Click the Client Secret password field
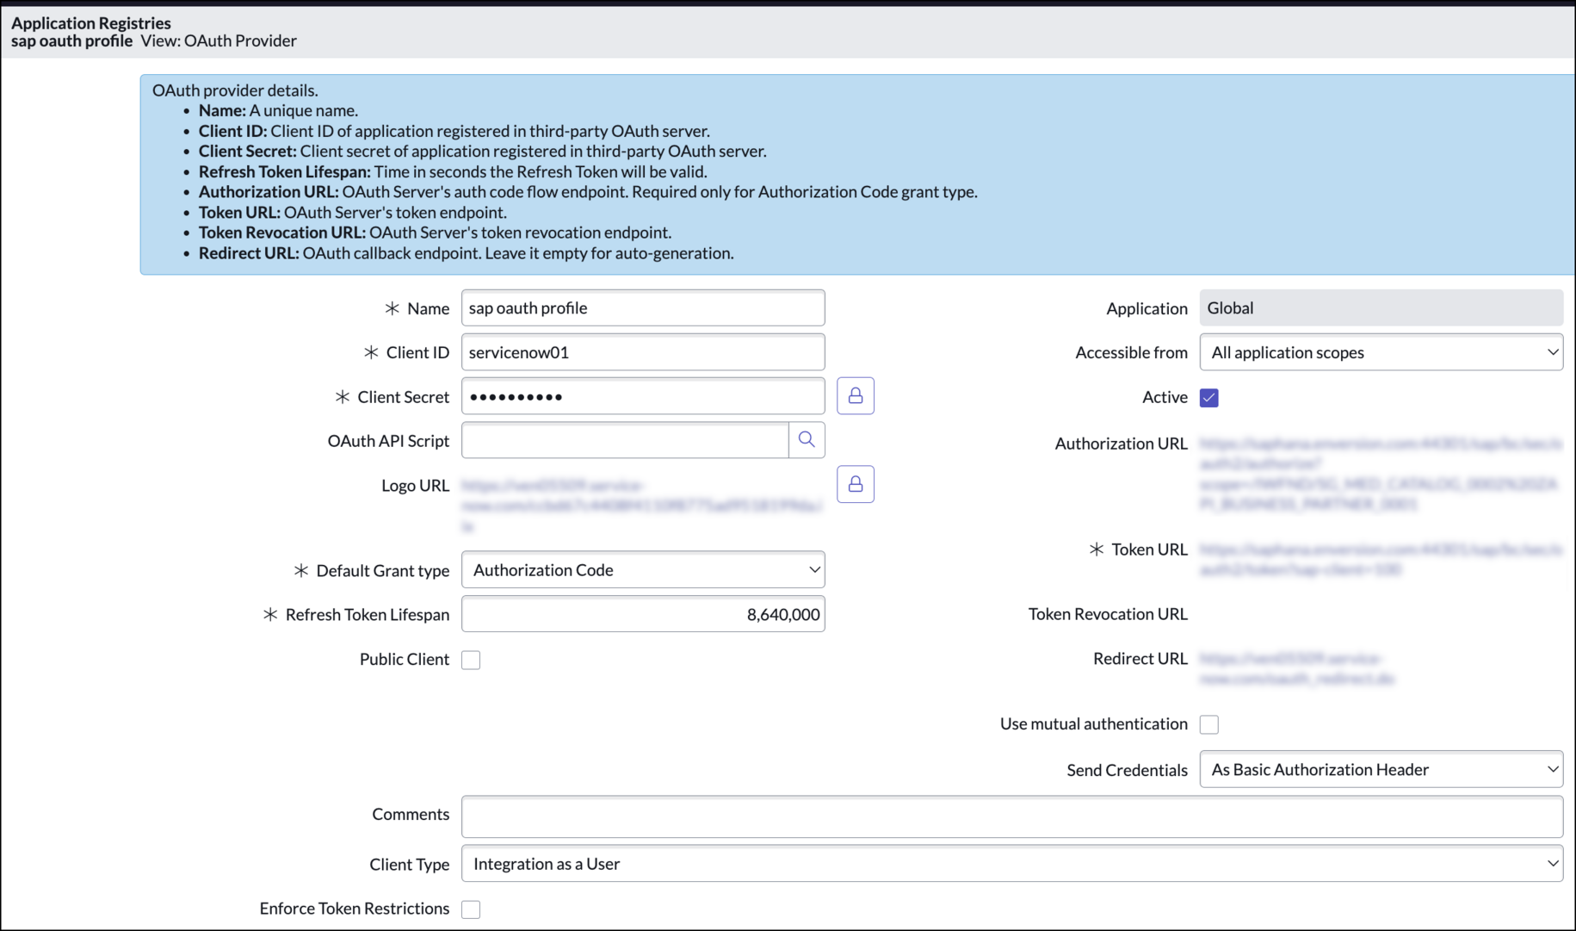Viewport: 1576px width, 931px height. [643, 396]
